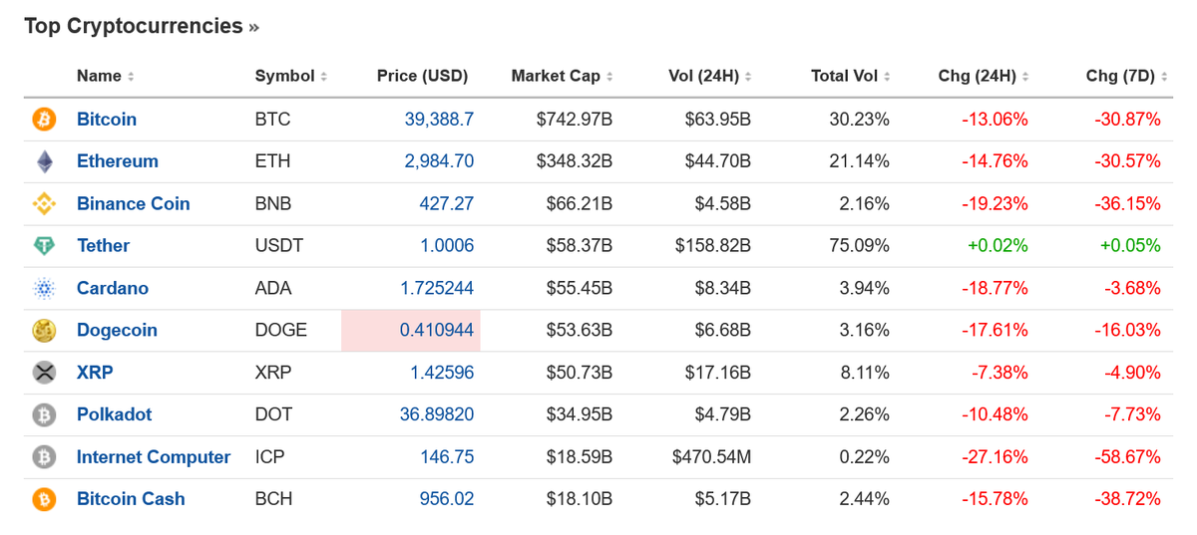This screenshot has height=535, width=1197.
Task: Open the Polkadot name link
Action: 115,414
